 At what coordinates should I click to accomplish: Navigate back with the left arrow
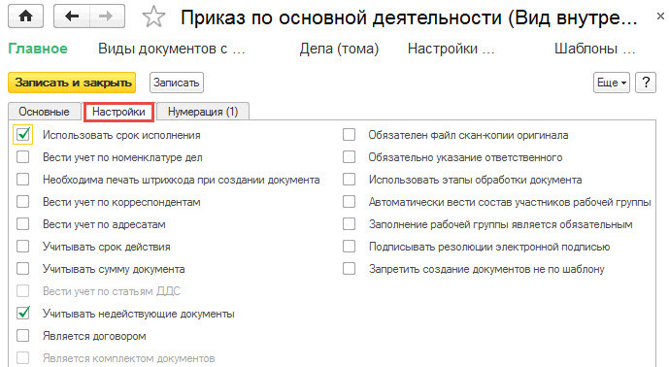tap(71, 17)
